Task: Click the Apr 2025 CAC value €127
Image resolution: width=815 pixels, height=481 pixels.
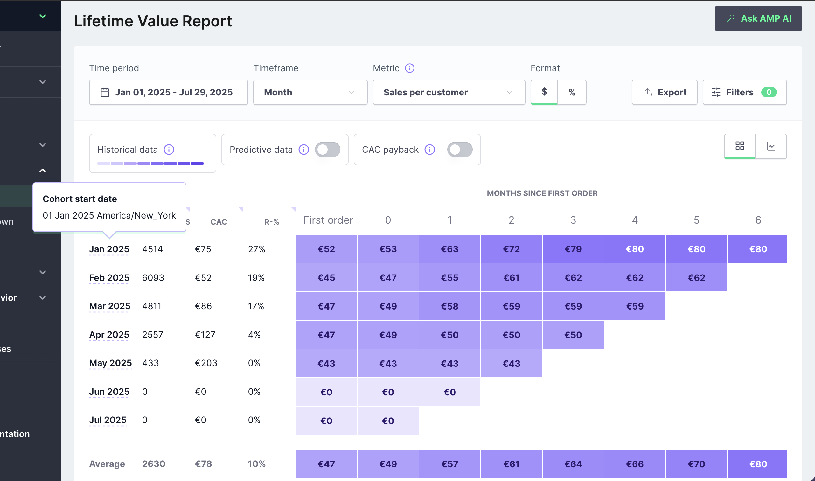Action: click(205, 334)
